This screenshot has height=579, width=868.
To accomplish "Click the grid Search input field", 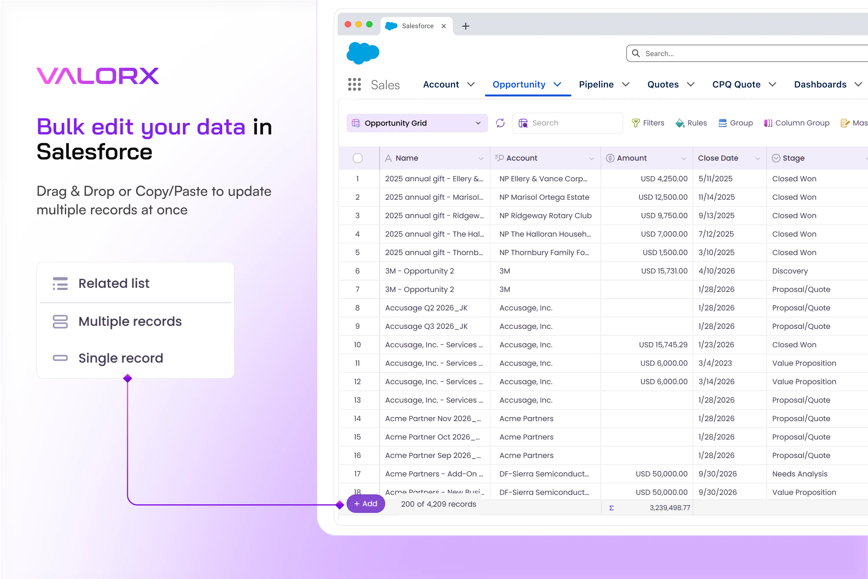I will tap(568, 123).
